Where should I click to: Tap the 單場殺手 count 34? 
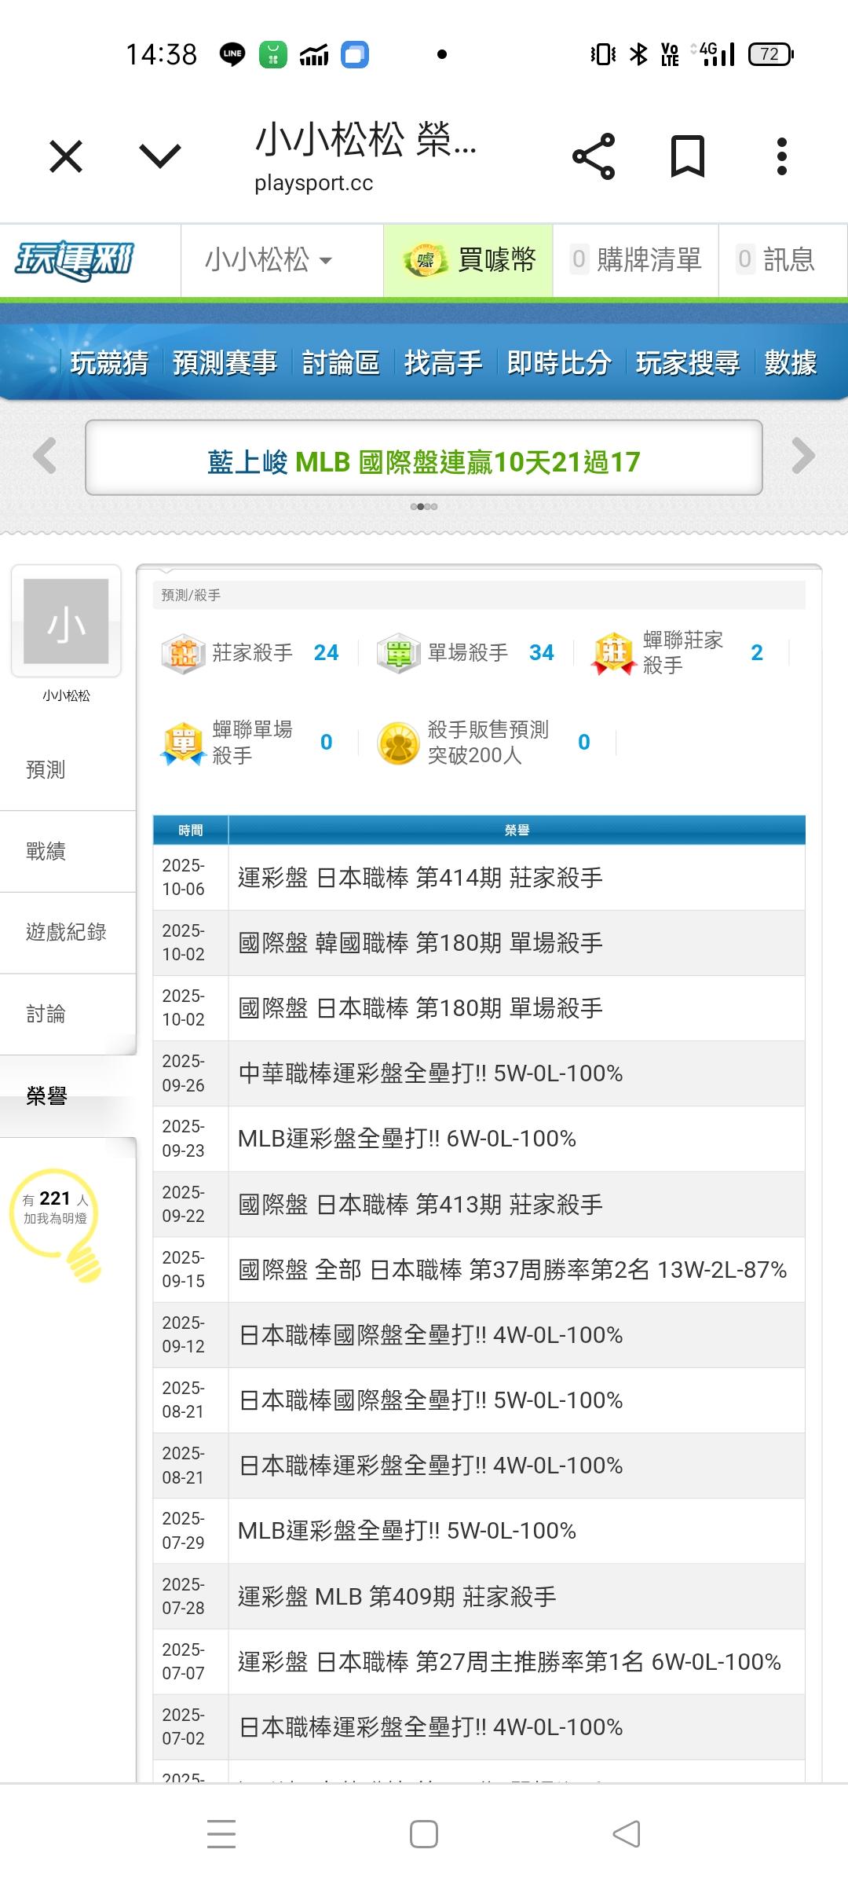click(x=542, y=652)
